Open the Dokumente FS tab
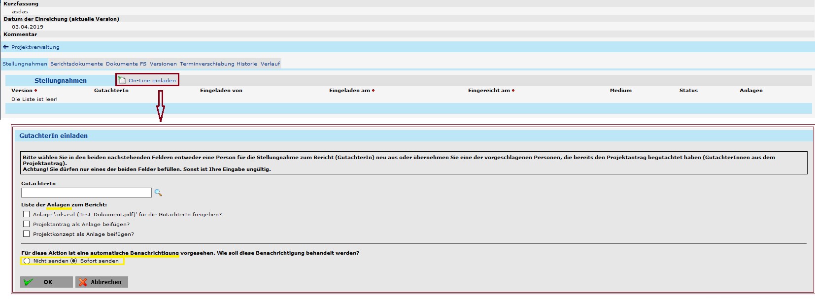Viewport: 815px width, 299px height. (x=126, y=64)
